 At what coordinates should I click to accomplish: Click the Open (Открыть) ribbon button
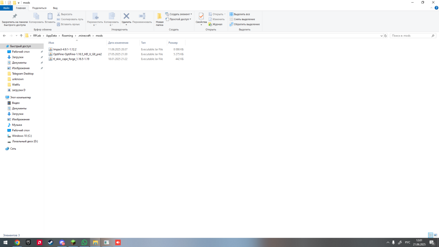point(216,14)
